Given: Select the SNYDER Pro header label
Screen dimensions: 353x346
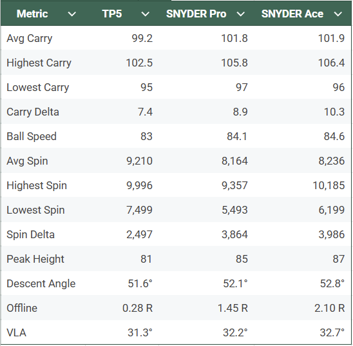Looking at the screenshot, I should [x=196, y=14].
